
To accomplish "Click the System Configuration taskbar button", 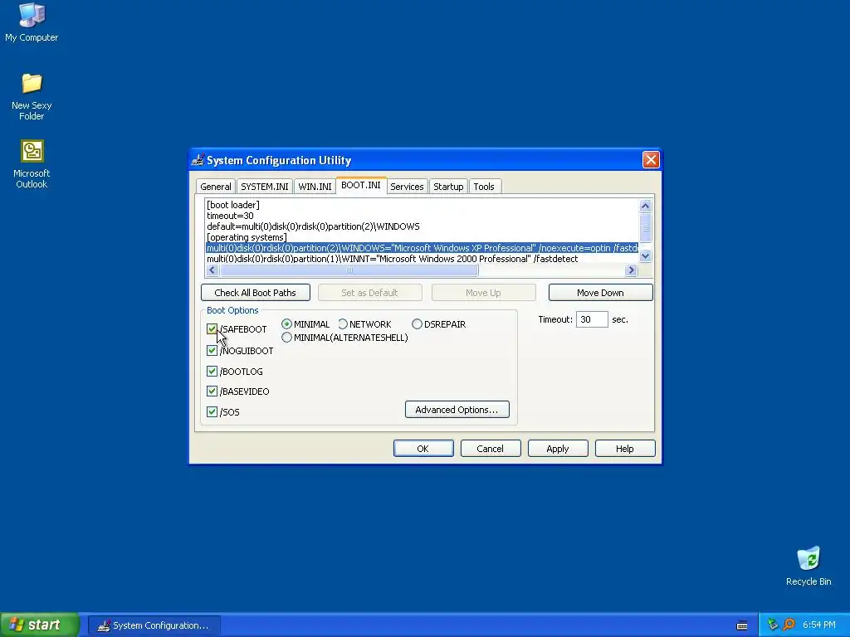I will click(x=154, y=625).
